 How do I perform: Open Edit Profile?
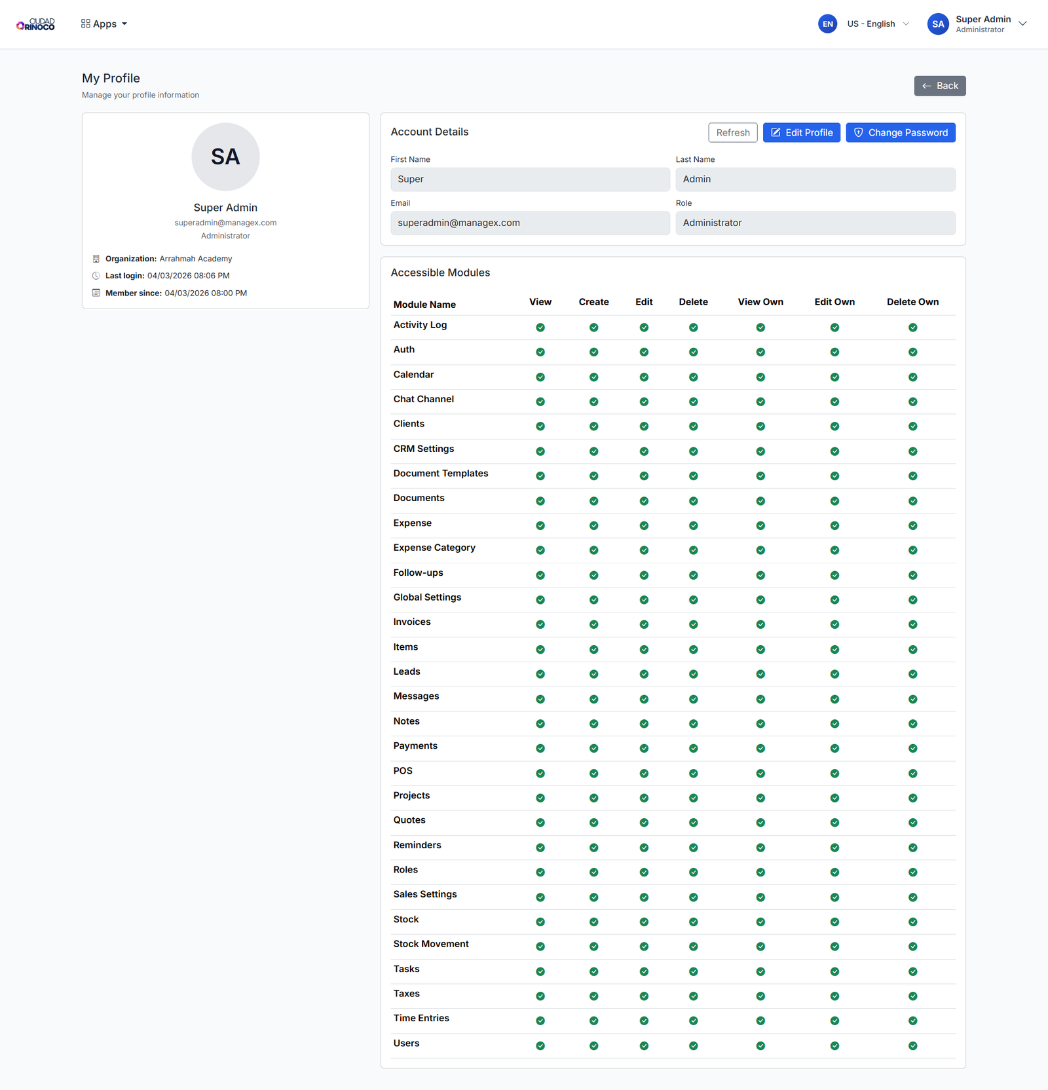click(x=801, y=133)
